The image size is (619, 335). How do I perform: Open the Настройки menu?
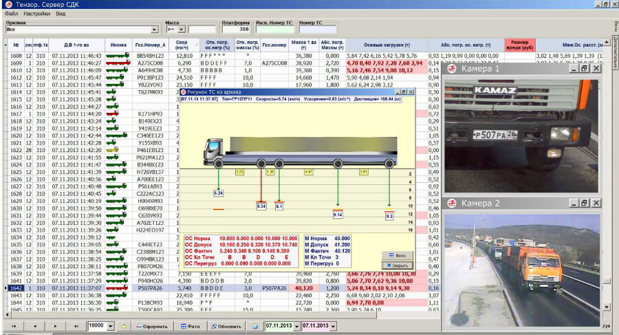pyautogui.click(x=36, y=14)
